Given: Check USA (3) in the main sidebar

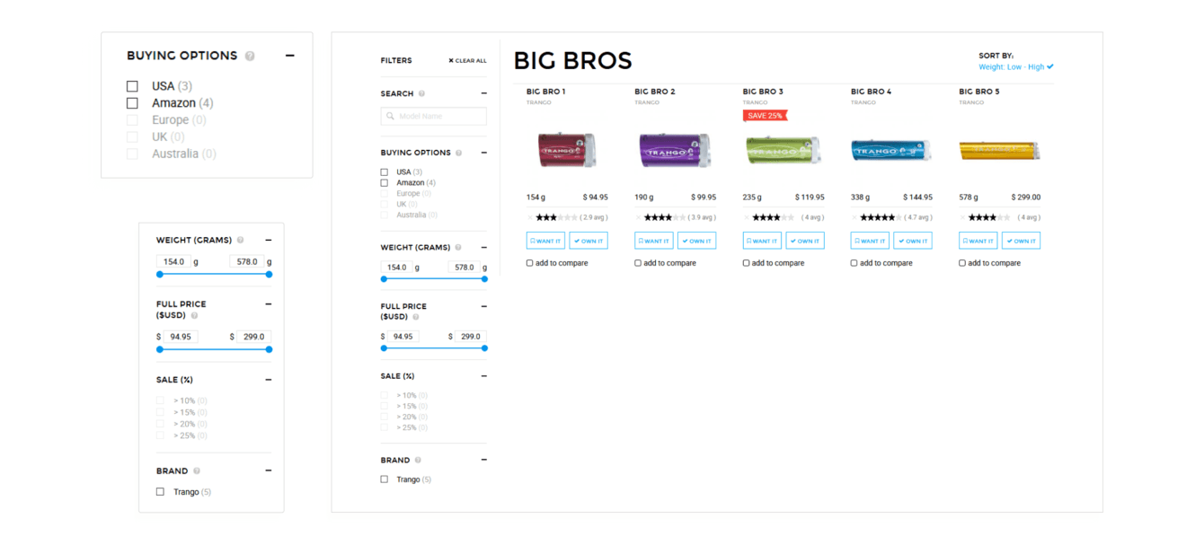Looking at the screenshot, I should tap(385, 172).
